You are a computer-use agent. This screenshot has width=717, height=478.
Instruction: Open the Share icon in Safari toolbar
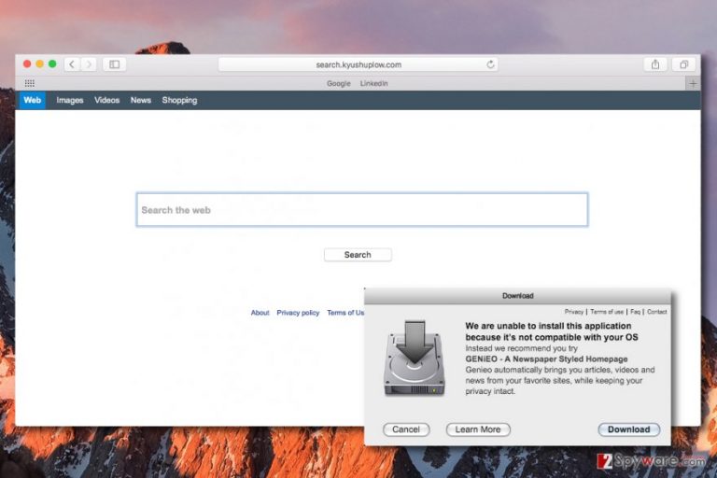pyautogui.click(x=655, y=64)
